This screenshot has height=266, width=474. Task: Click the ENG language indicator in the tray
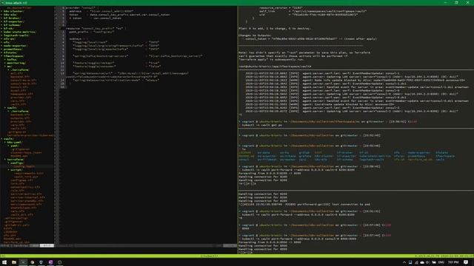click(441, 262)
